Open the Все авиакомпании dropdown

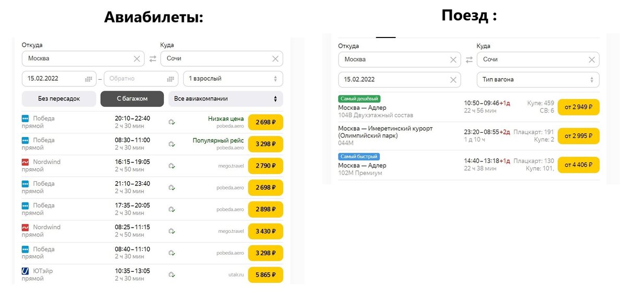[x=225, y=98]
